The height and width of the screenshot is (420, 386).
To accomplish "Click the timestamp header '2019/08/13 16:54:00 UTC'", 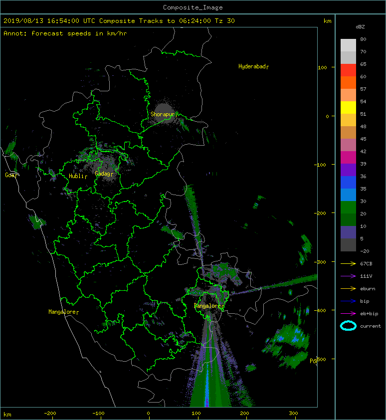I will pyautogui.click(x=49, y=21).
